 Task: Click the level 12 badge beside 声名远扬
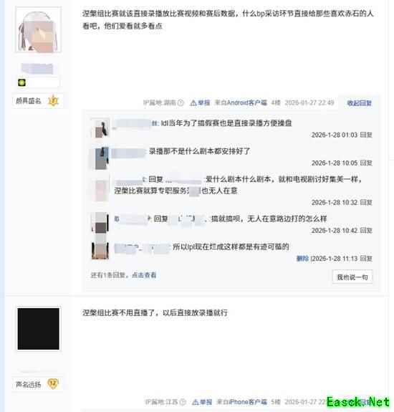click(53, 384)
